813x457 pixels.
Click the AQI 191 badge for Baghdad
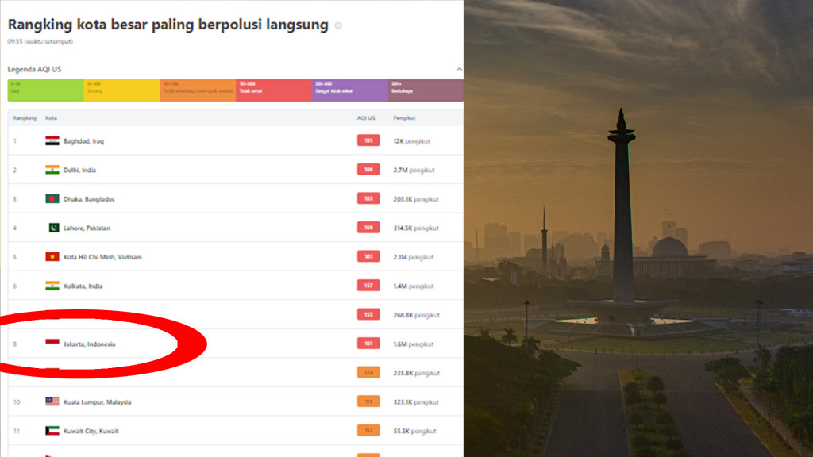[368, 140]
